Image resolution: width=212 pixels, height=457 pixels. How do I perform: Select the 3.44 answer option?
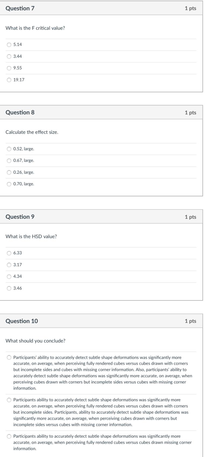coord(9,57)
